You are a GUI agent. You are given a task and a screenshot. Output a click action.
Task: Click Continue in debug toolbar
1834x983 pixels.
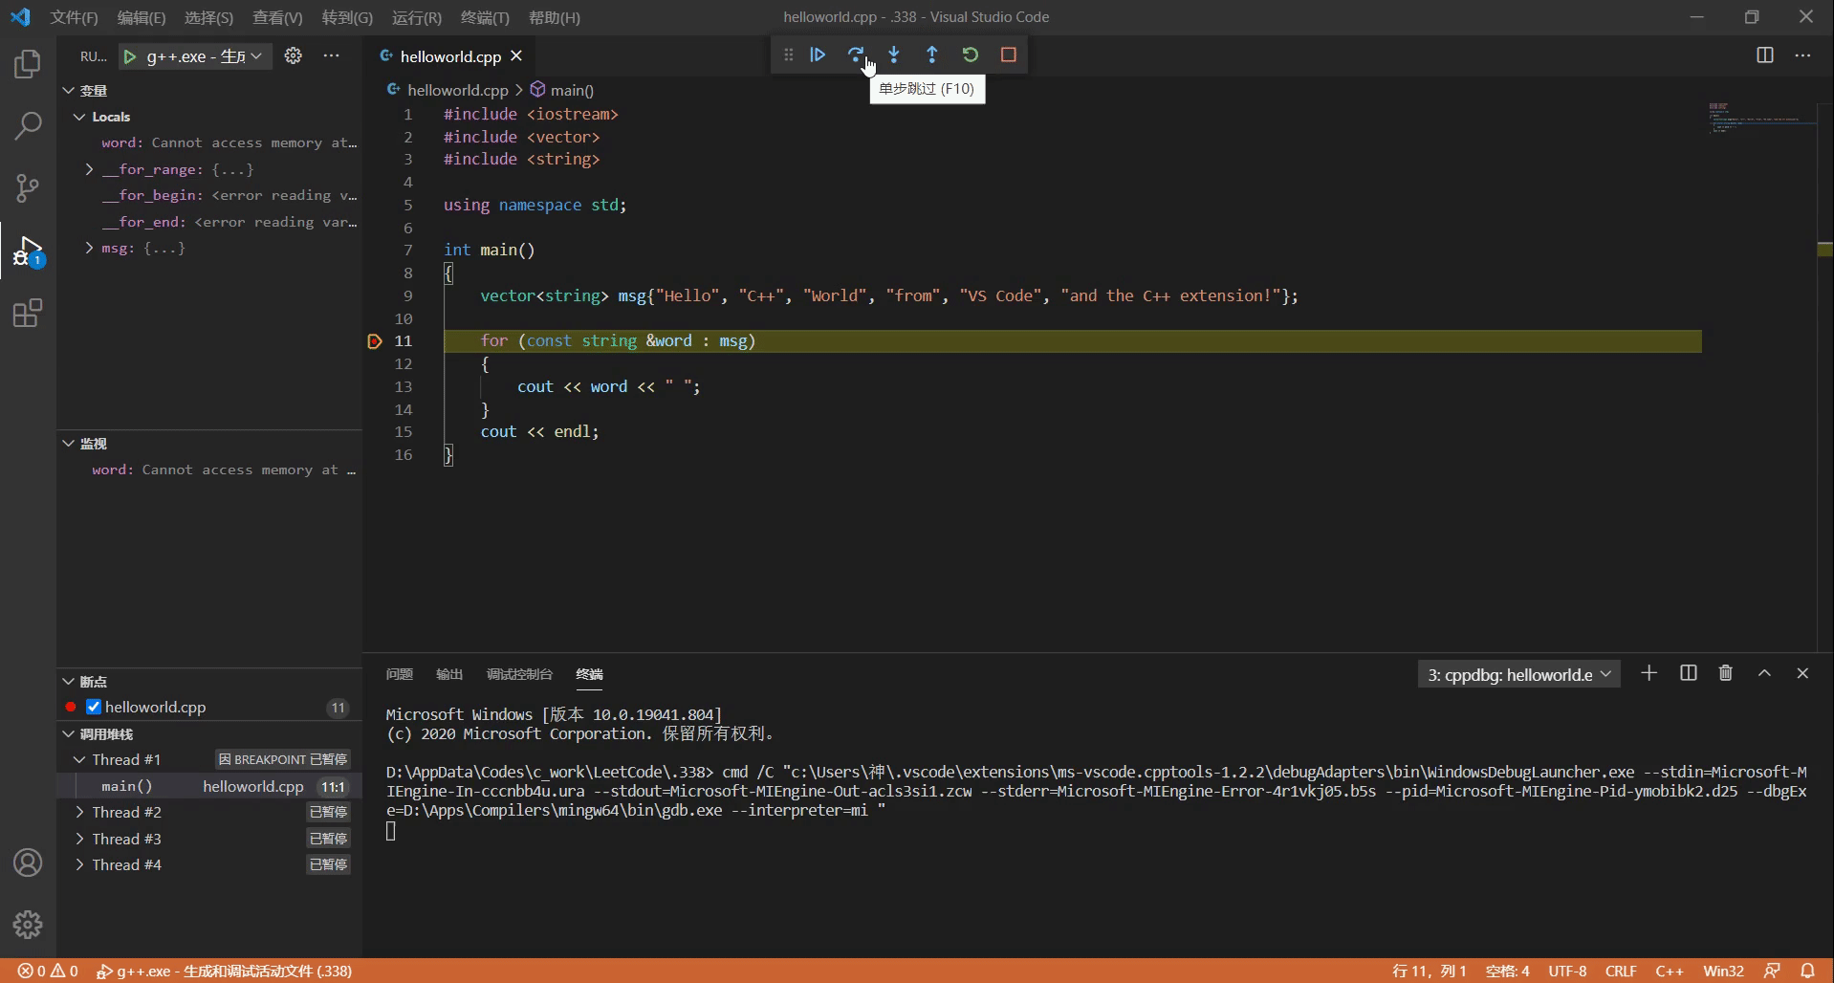pyautogui.click(x=818, y=55)
